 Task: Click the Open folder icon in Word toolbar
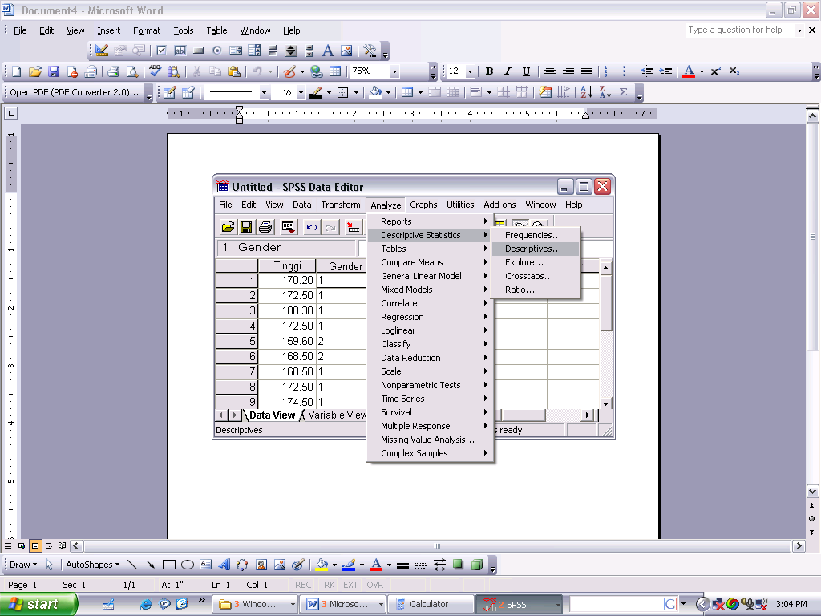tap(35, 71)
